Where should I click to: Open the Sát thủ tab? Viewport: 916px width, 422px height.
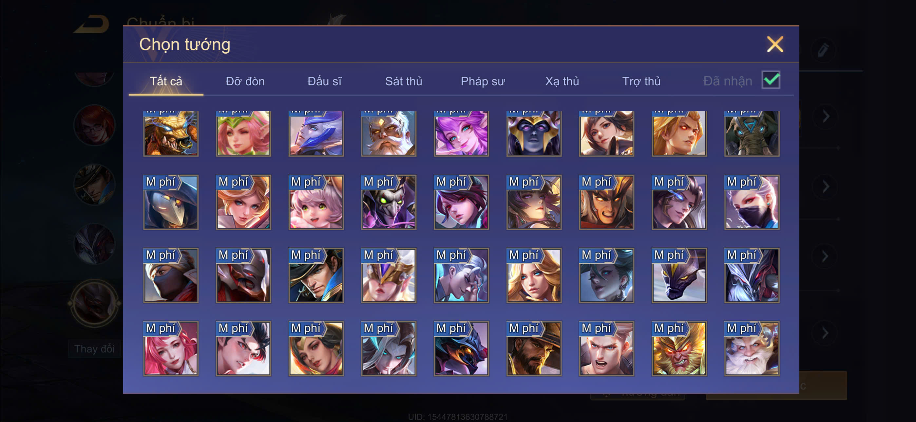point(404,81)
